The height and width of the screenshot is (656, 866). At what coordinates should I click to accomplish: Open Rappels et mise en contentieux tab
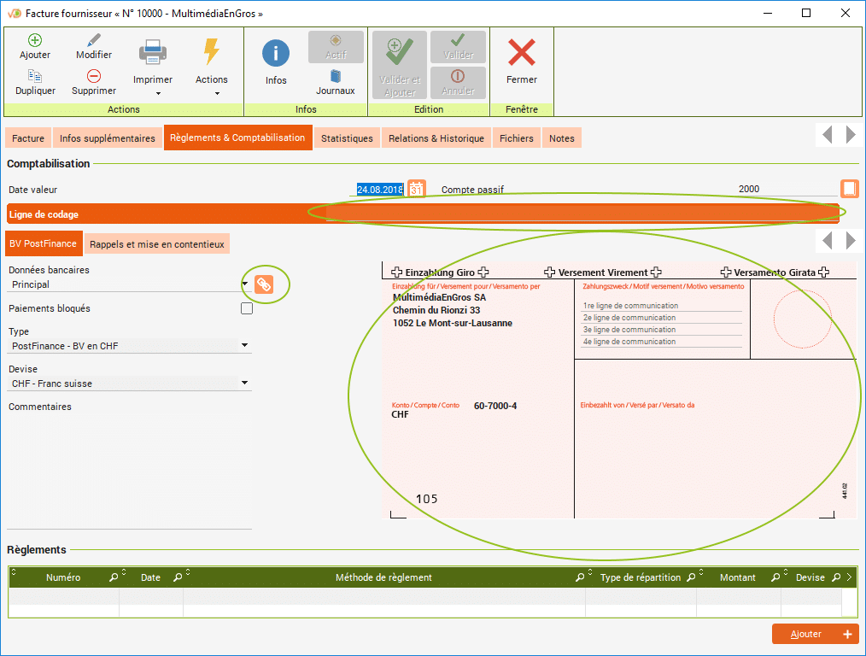[x=156, y=244]
